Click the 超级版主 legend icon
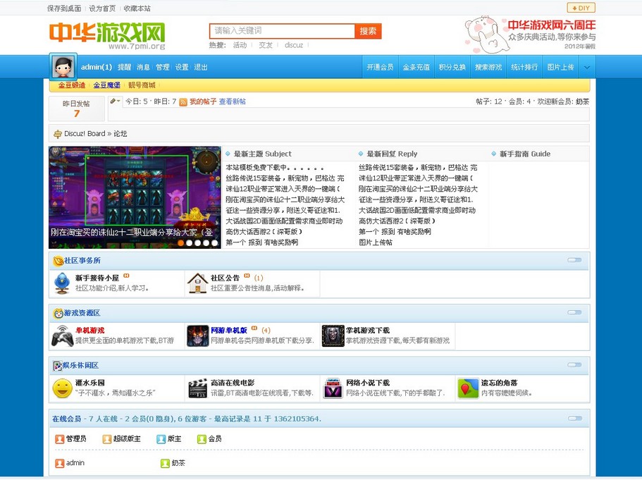 coord(107,439)
